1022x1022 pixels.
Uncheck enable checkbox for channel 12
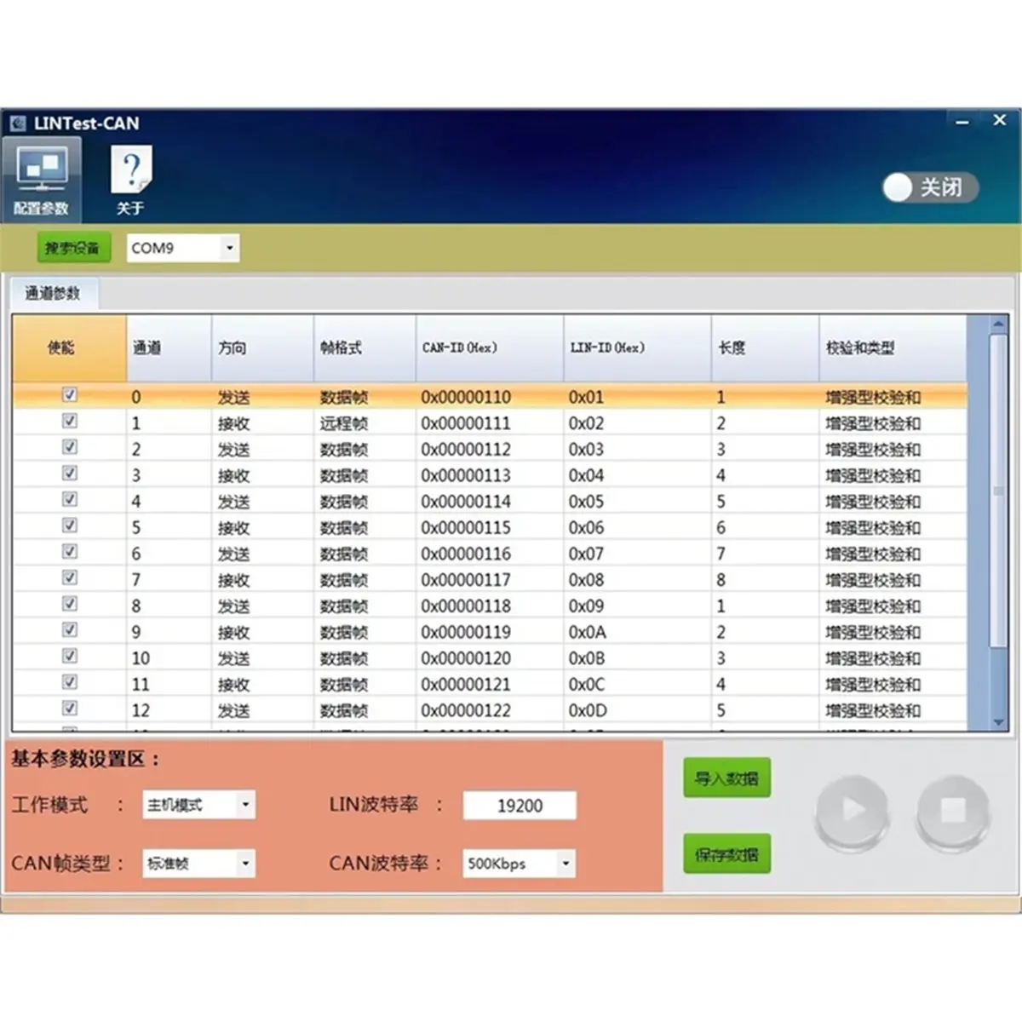coord(70,709)
